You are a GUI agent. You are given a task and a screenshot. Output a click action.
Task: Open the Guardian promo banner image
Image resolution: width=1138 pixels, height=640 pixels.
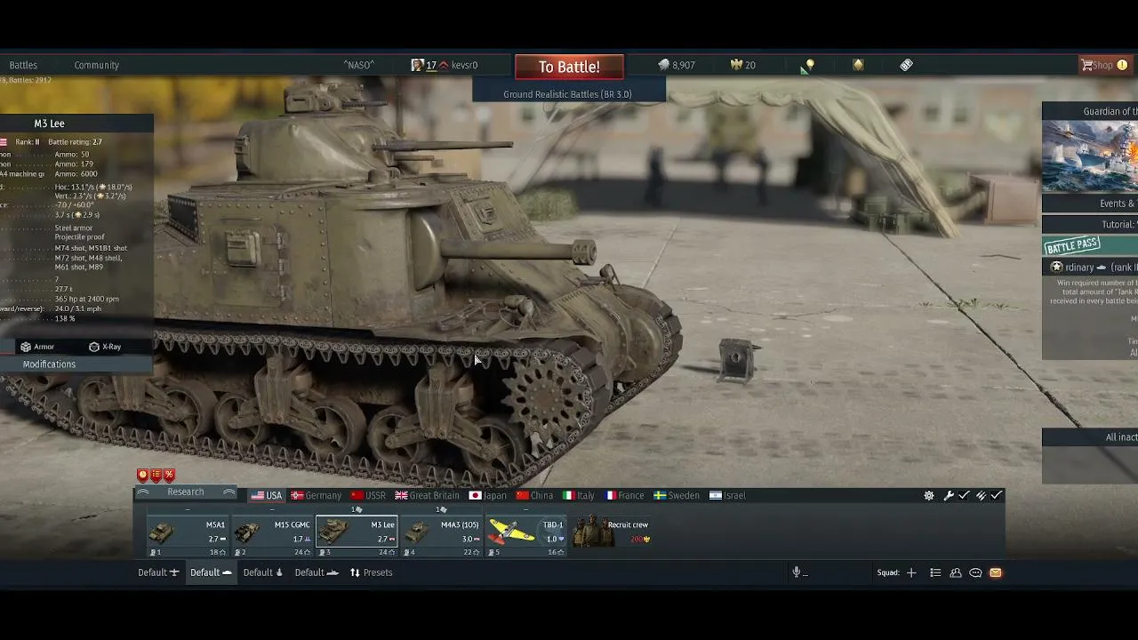point(1090,156)
